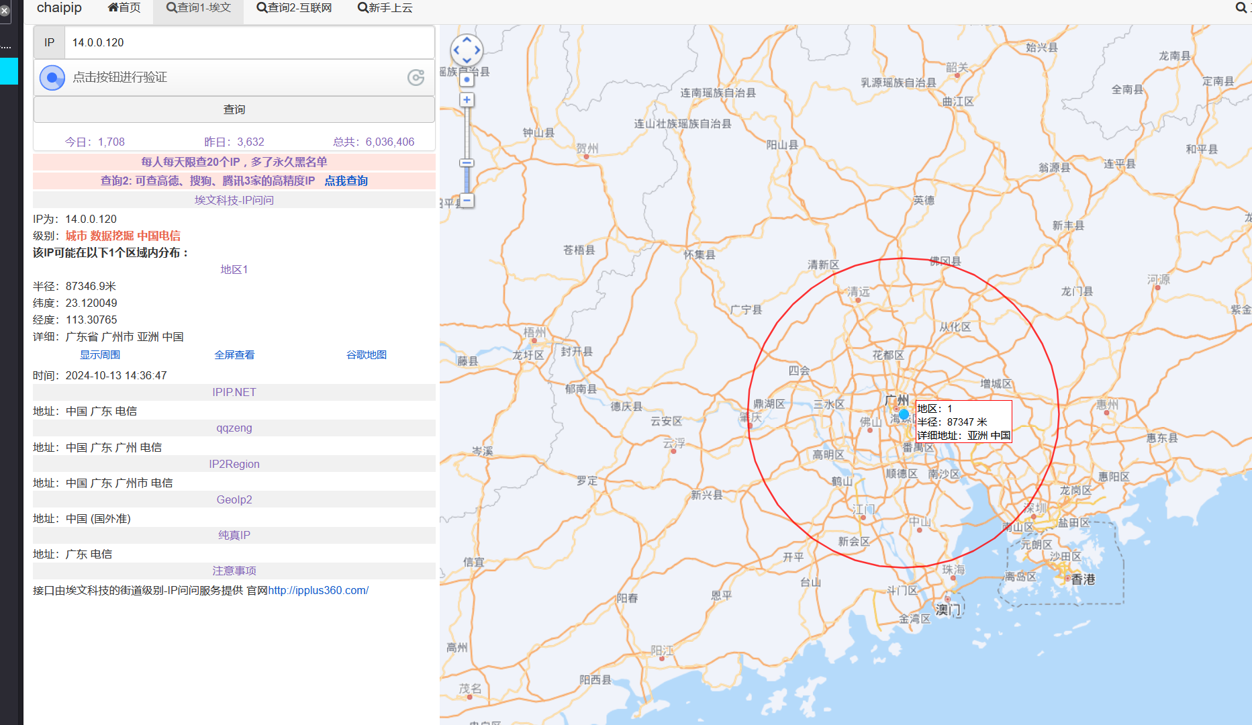Image resolution: width=1252 pixels, height=725 pixels.
Task: Open the ipplus360.com website link
Action: pyautogui.click(x=318, y=590)
